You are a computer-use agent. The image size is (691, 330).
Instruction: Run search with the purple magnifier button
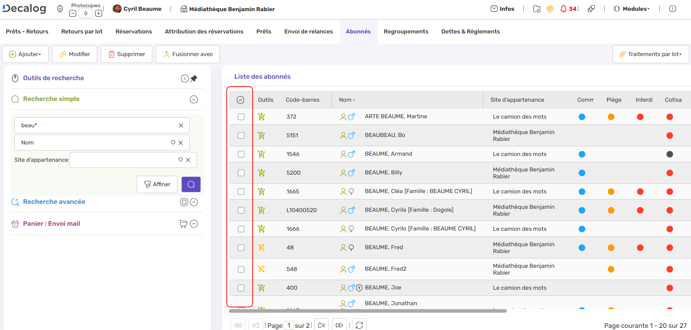(x=191, y=184)
